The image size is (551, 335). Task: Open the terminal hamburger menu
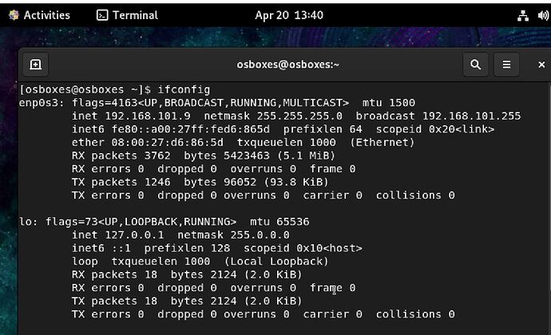pyautogui.click(x=506, y=65)
